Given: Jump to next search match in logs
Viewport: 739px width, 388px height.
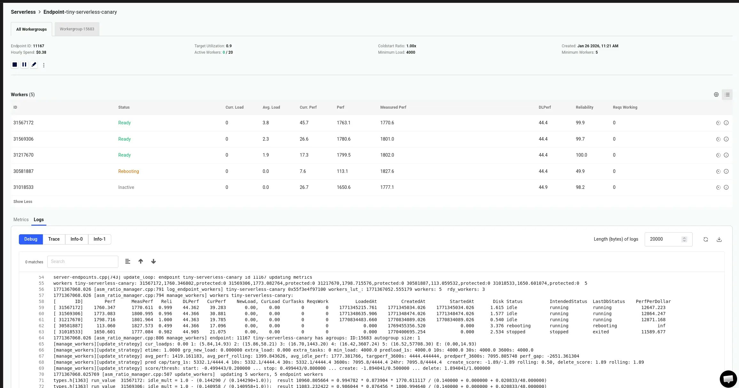Looking at the screenshot, I should 153,261.
